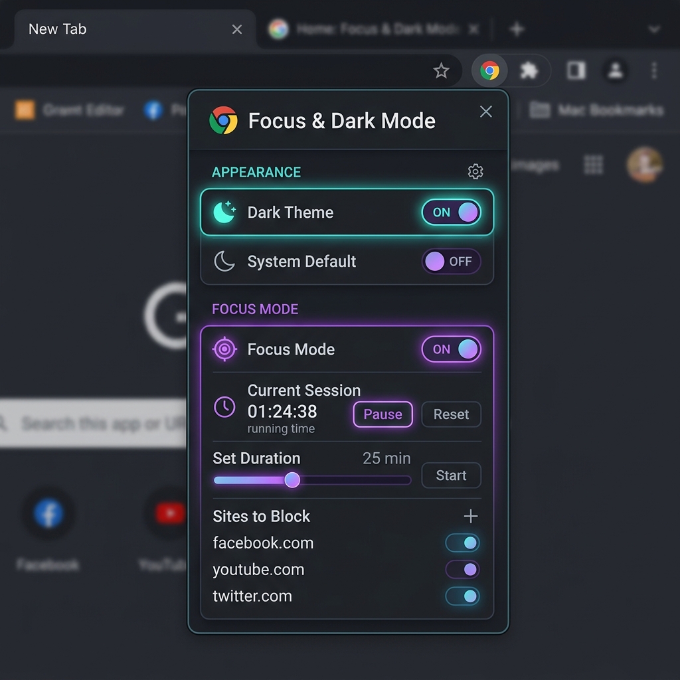Click the FOCUS MODE section heading

[x=255, y=309]
